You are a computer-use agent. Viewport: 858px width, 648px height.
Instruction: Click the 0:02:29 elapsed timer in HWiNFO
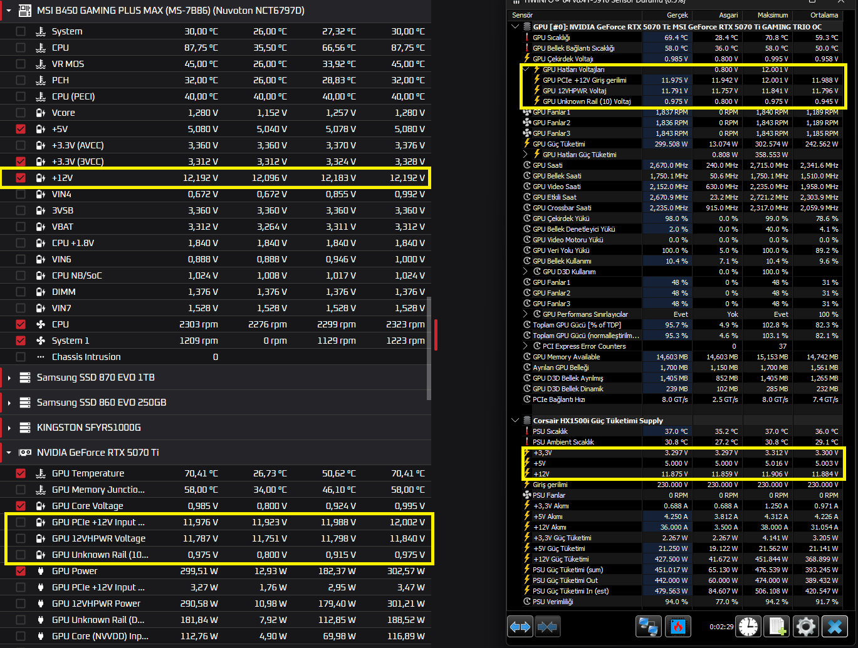pos(720,627)
